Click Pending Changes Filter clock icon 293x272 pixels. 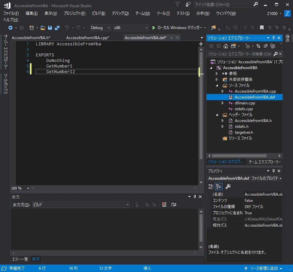[248, 46]
